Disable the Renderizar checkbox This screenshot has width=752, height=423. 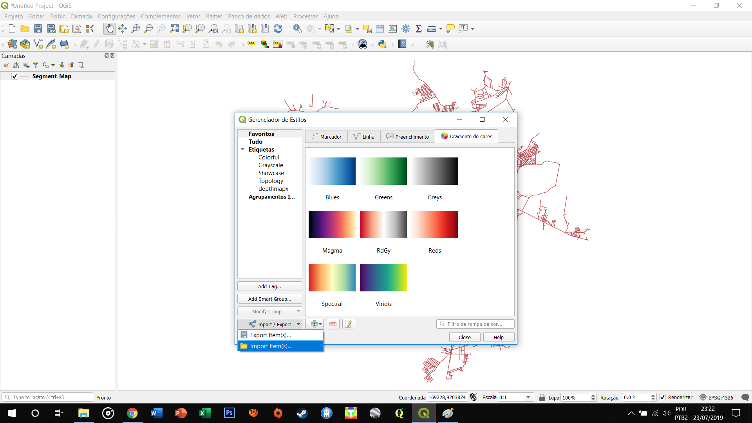(663, 397)
